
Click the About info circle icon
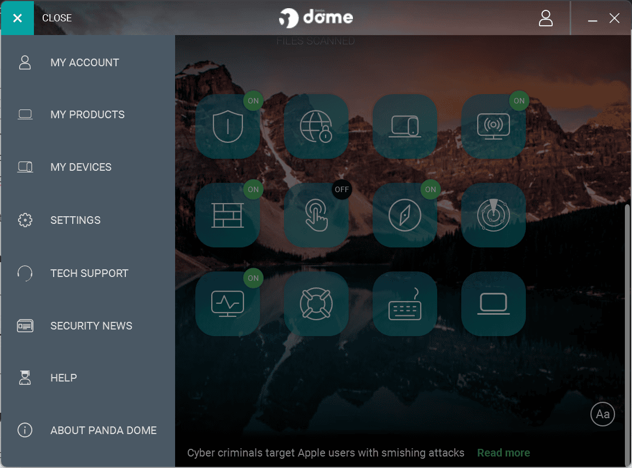tap(25, 430)
